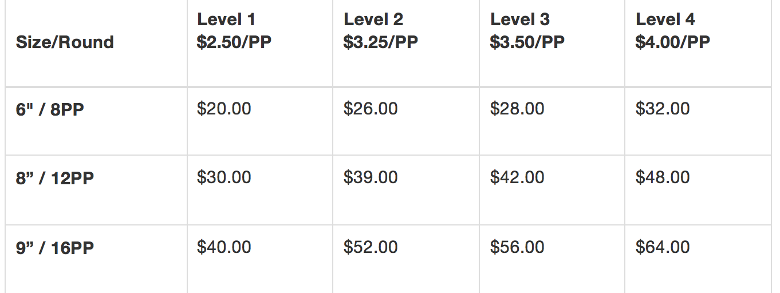The width and height of the screenshot is (780, 293).
Task: Select the $52.00 price cell
Action: coord(371,247)
